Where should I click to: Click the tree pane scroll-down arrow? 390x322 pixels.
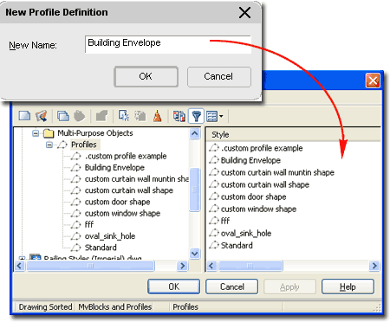[195, 254]
